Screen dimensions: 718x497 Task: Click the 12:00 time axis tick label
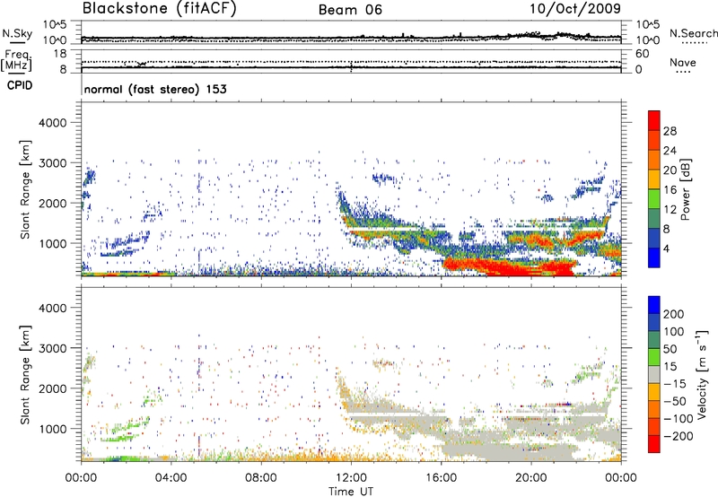pos(351,478)
